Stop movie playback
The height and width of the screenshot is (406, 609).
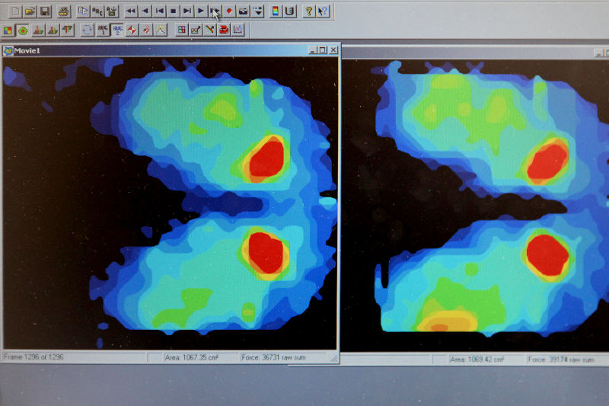[x=174, y=11]
